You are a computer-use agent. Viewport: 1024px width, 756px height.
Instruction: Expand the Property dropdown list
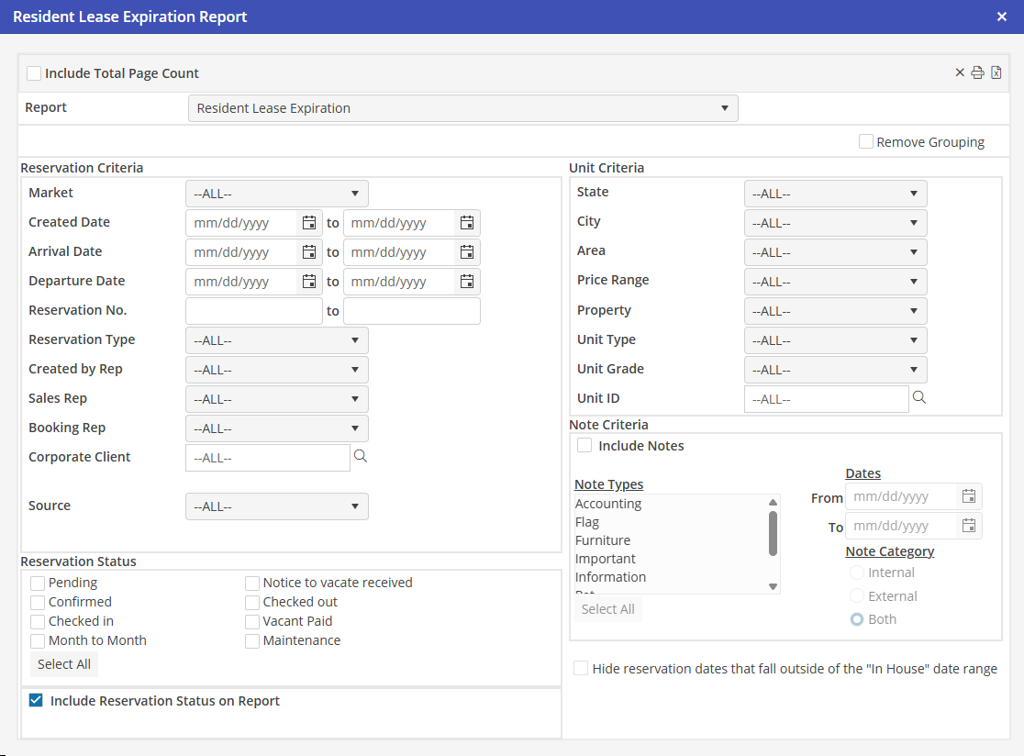click(x=835, y=311)
